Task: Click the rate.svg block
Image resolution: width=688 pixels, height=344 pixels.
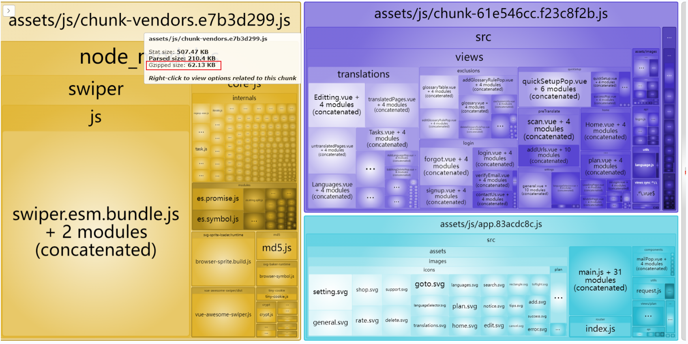Action: (367, 320)
